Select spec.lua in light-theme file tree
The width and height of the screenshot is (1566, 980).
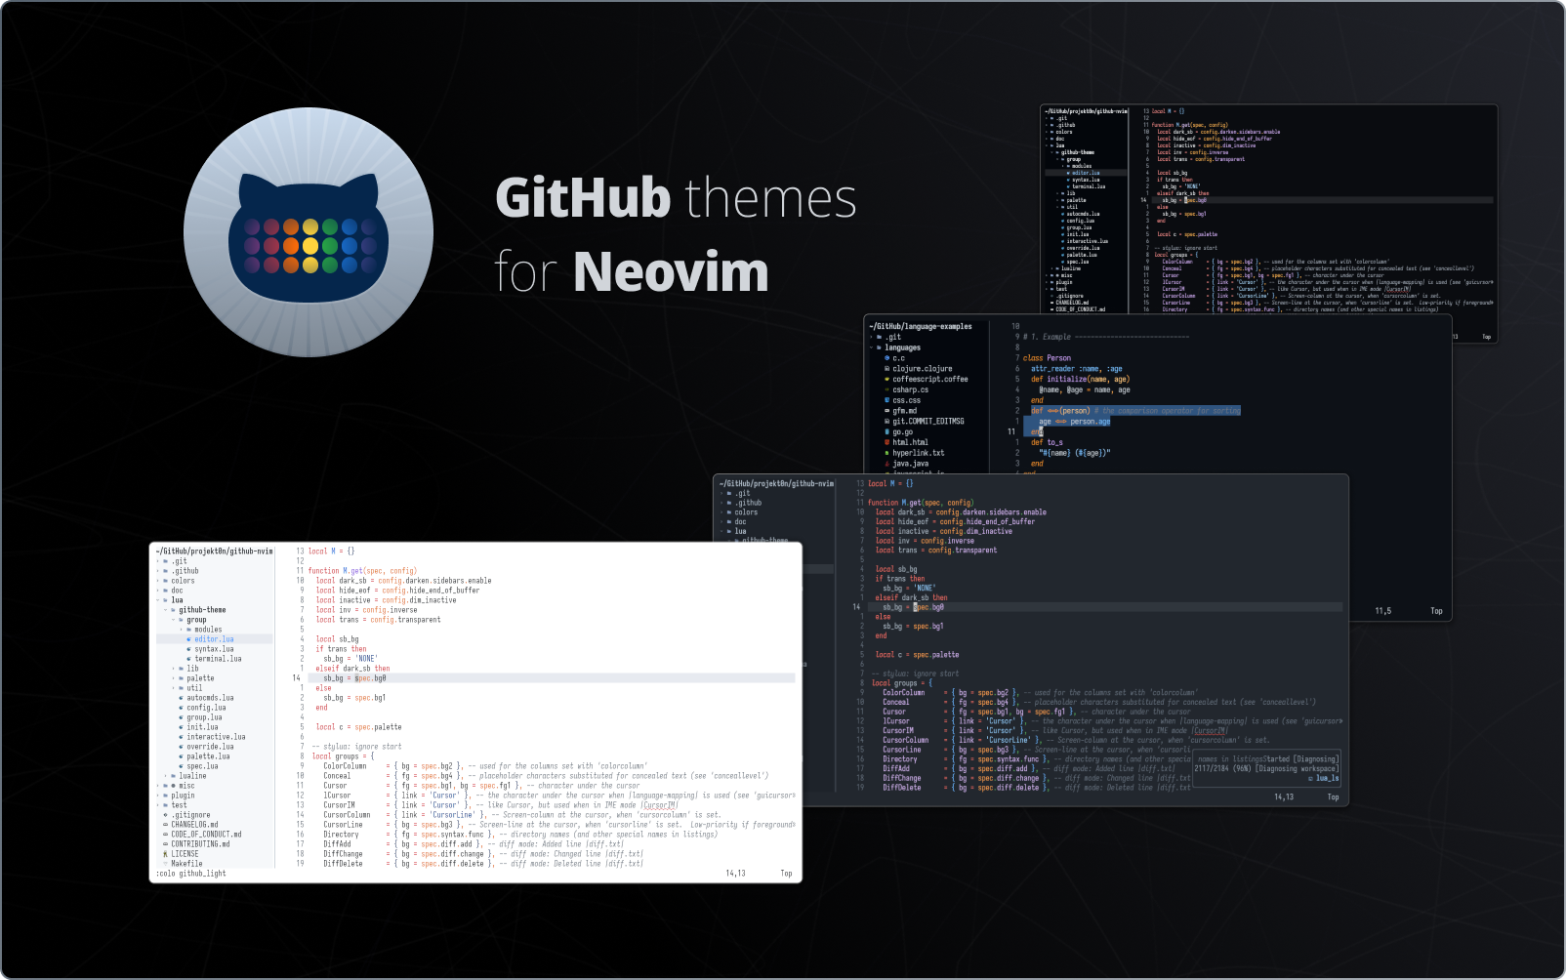coord(202,766)
